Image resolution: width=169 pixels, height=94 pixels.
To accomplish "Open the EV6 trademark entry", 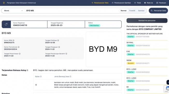I will click(128, 51).
